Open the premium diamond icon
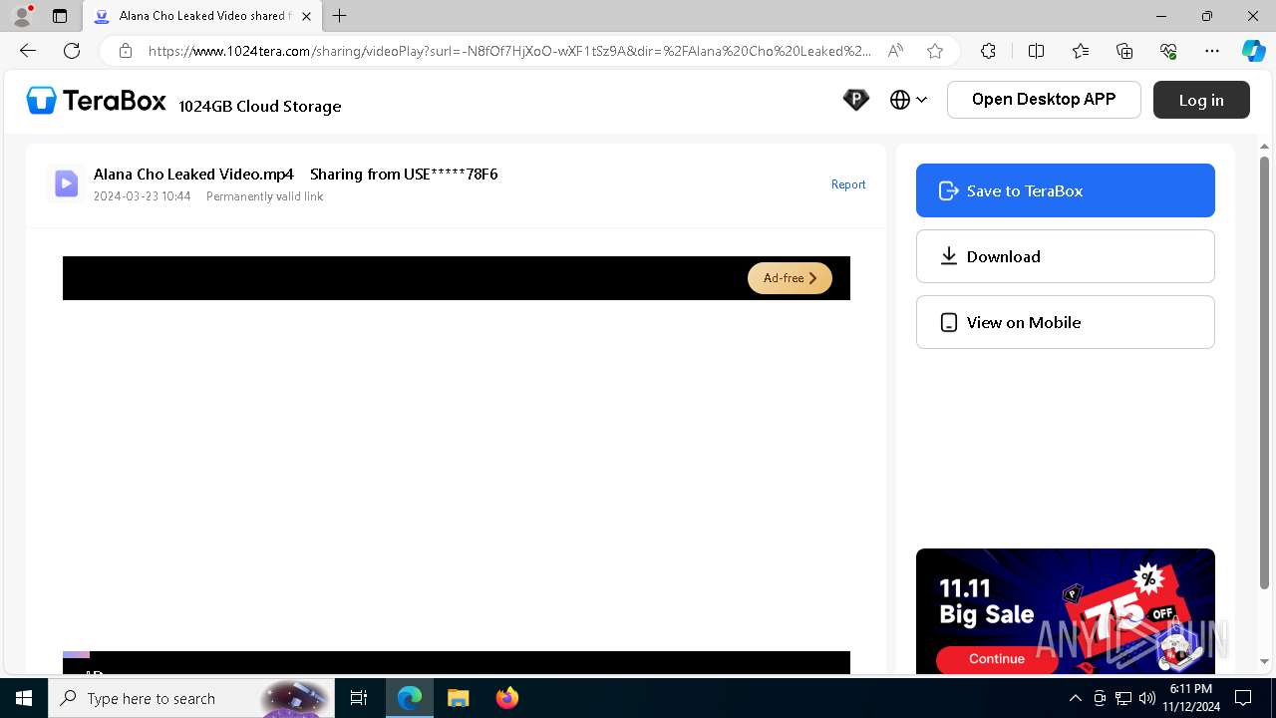Image resolution: width=1276 pixels, height=718 pixels. pos(855,100)
